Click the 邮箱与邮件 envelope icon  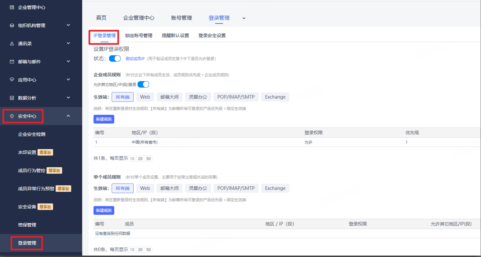[x=12, y=62]
